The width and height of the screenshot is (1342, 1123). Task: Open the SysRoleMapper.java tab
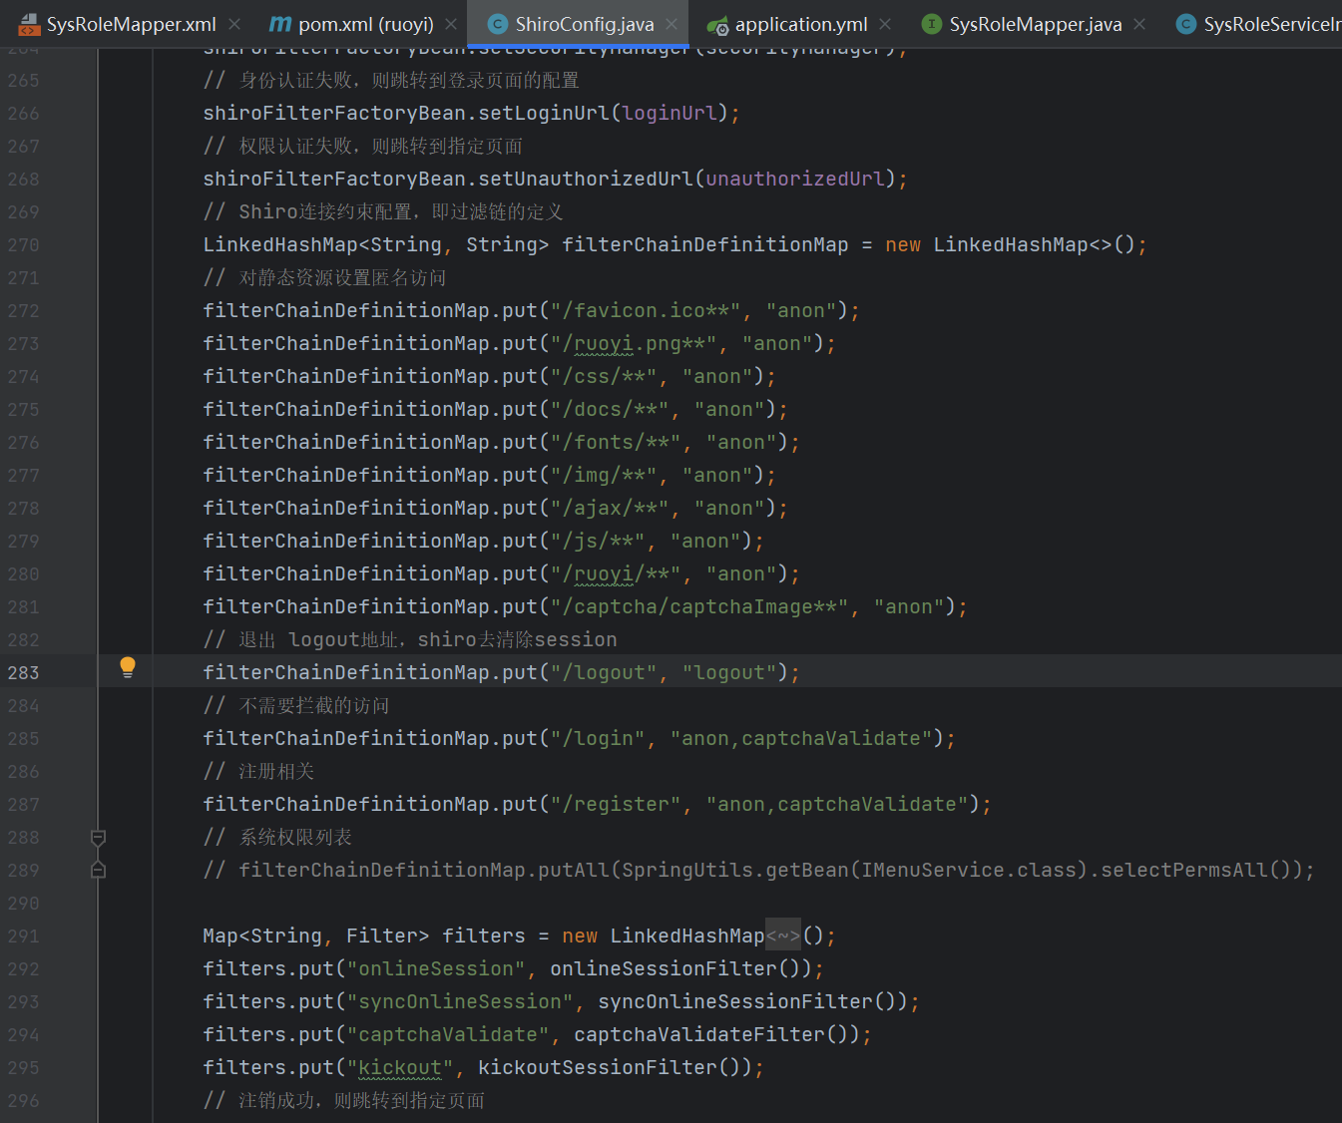[x=1035, y=24]
